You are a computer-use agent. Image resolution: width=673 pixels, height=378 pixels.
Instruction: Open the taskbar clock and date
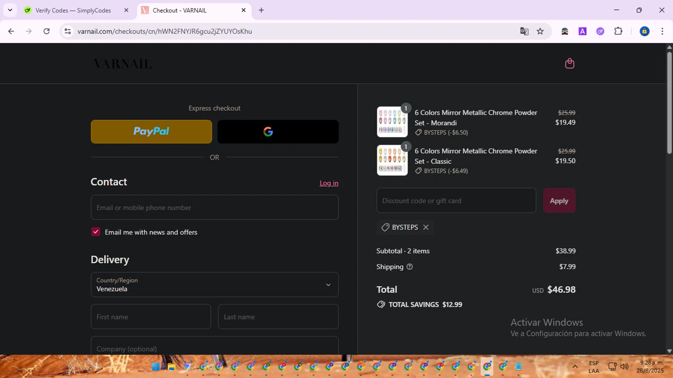650,367
